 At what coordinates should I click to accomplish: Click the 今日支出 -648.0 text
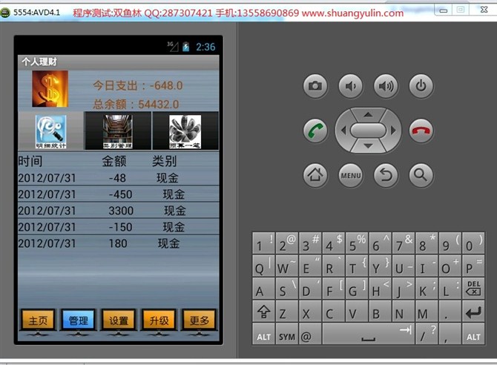138,85
